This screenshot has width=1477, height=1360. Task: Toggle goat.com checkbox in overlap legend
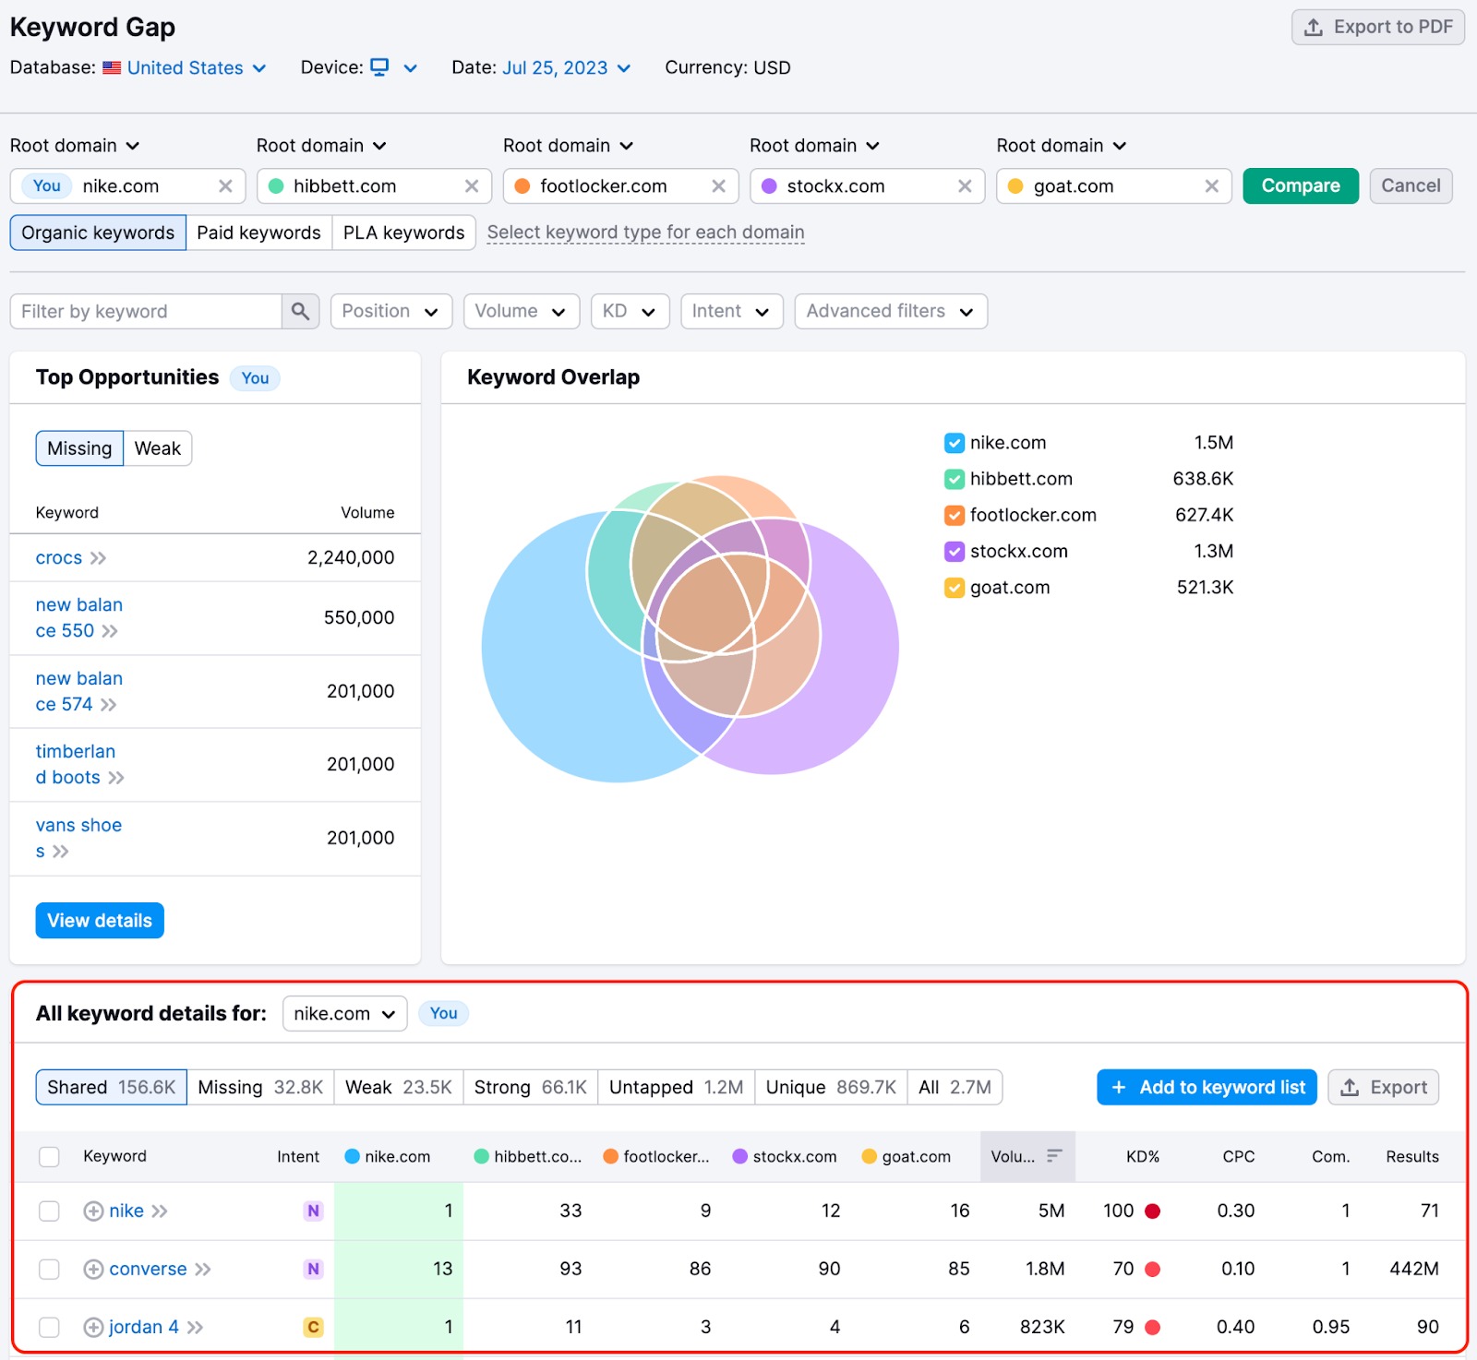[955, 587]
